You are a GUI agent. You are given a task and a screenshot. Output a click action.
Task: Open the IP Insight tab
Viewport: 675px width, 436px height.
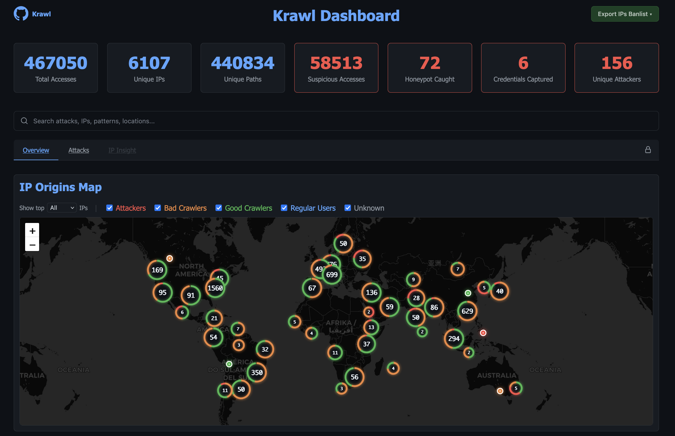pyautogui.click(x=122, y=150)
